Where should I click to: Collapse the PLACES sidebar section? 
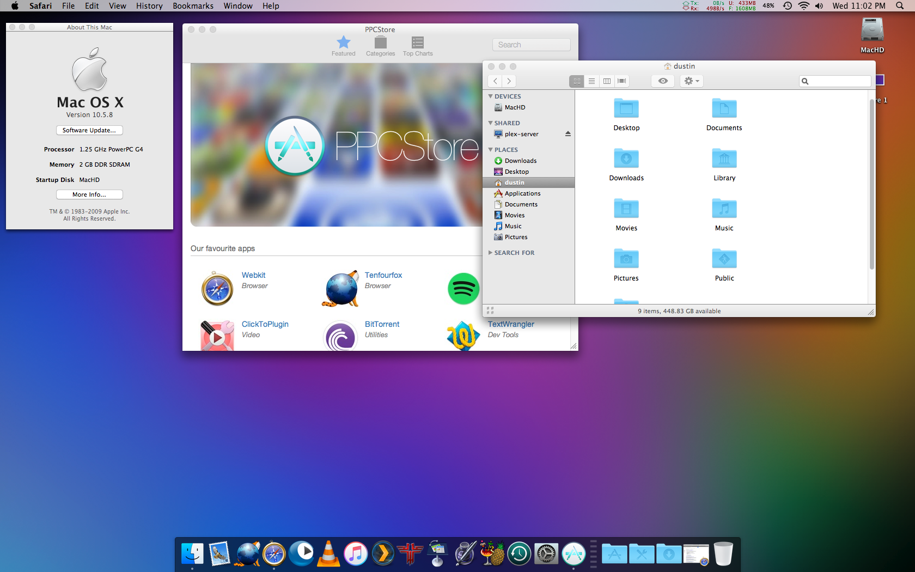pyautogui.click(x=490, y=150)
